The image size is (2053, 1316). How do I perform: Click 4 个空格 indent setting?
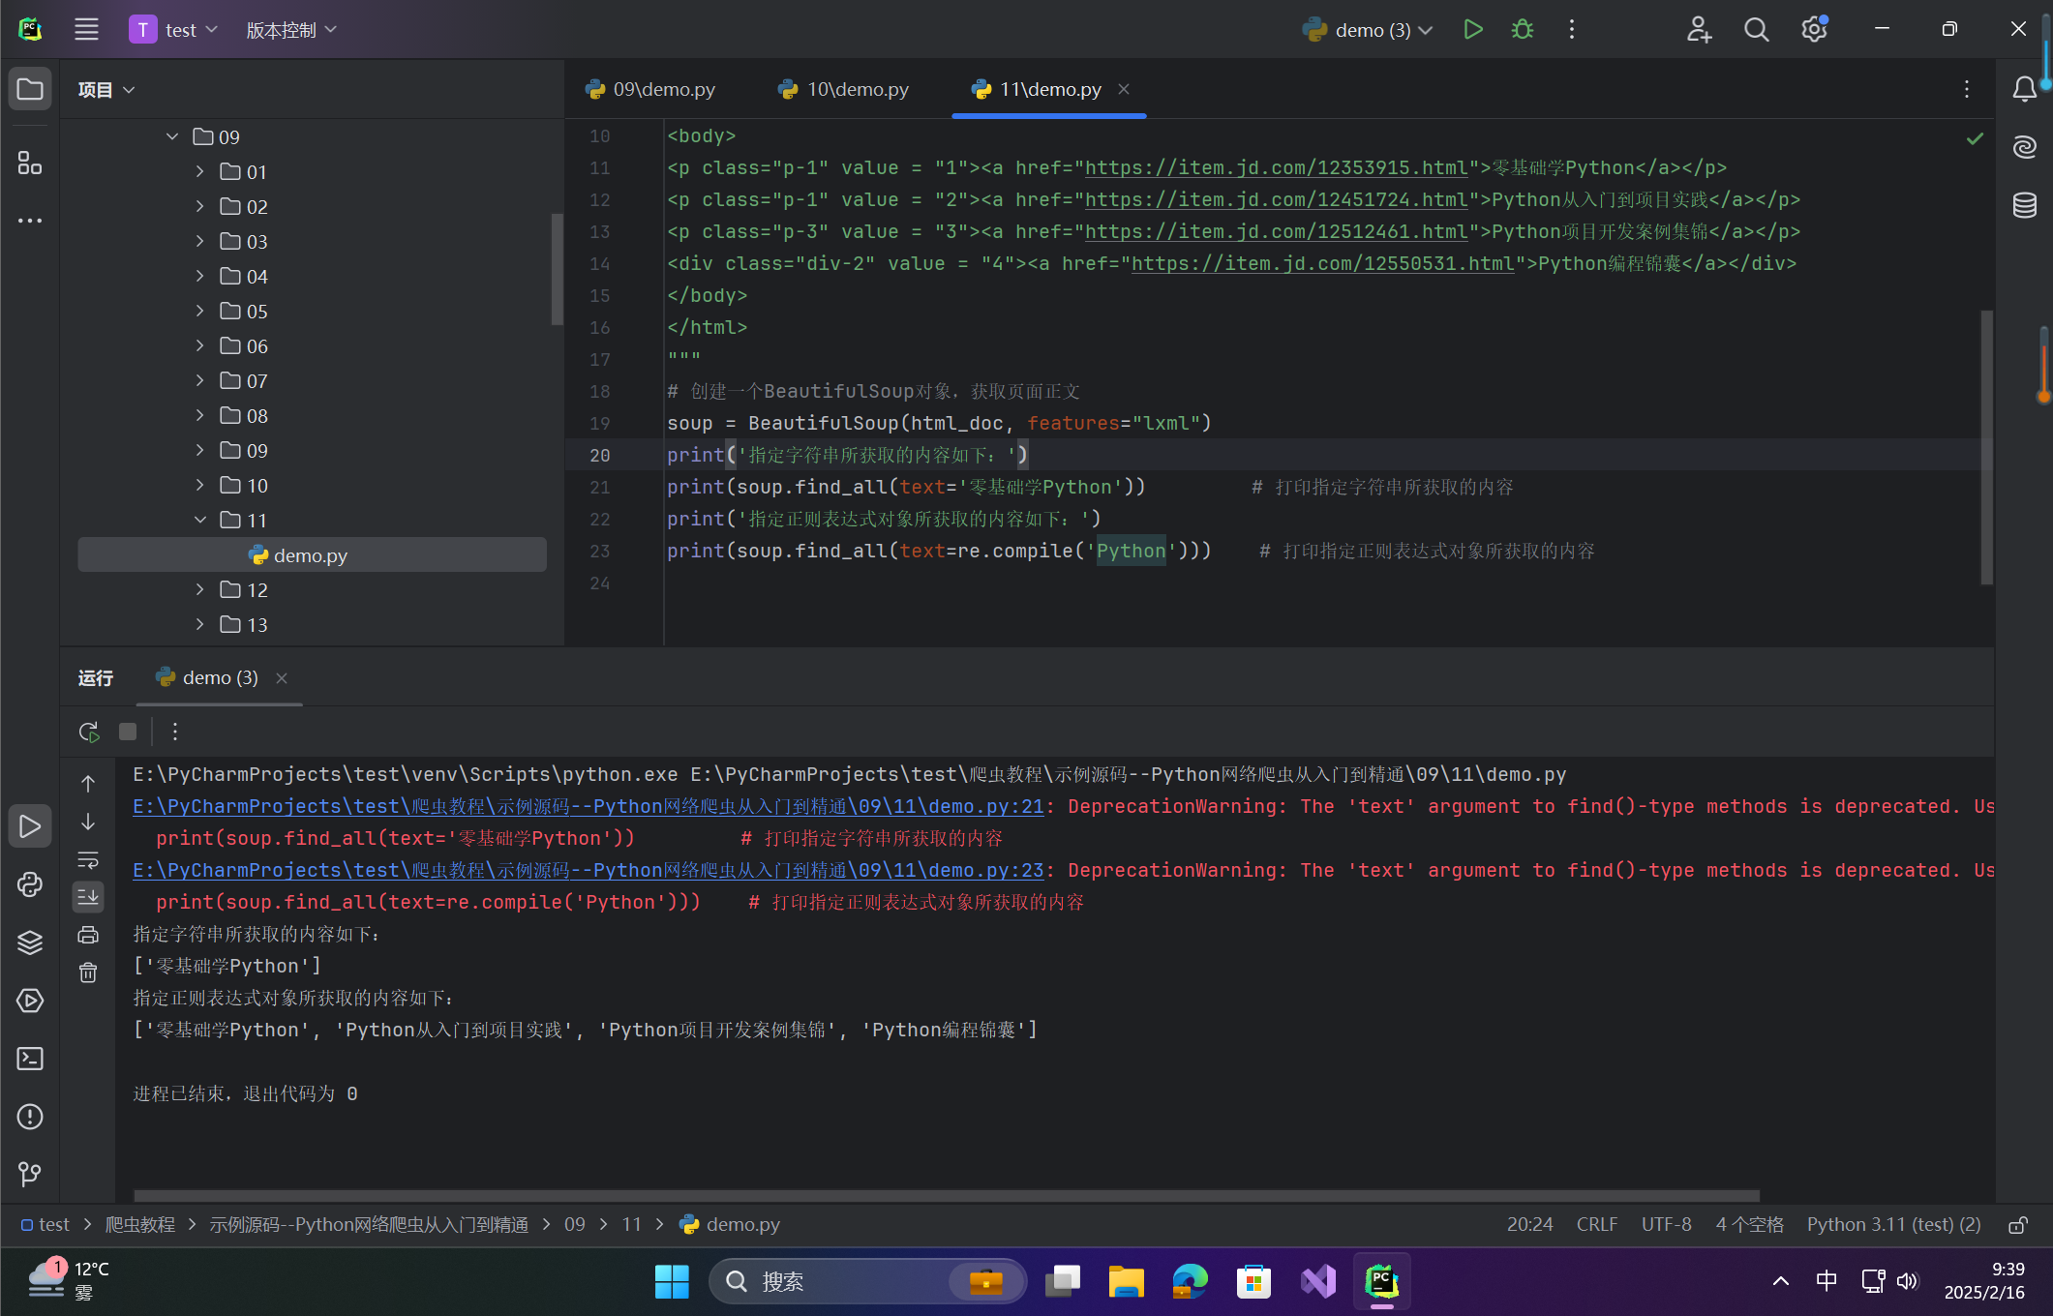(1750, 1225)
